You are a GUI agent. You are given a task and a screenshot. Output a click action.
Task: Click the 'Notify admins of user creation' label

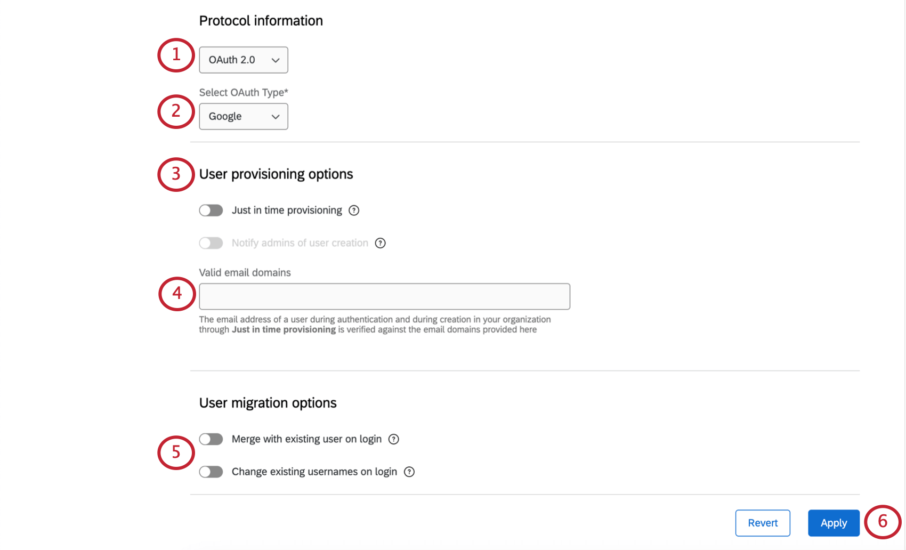pyautogui.click(x=300, y=243)
